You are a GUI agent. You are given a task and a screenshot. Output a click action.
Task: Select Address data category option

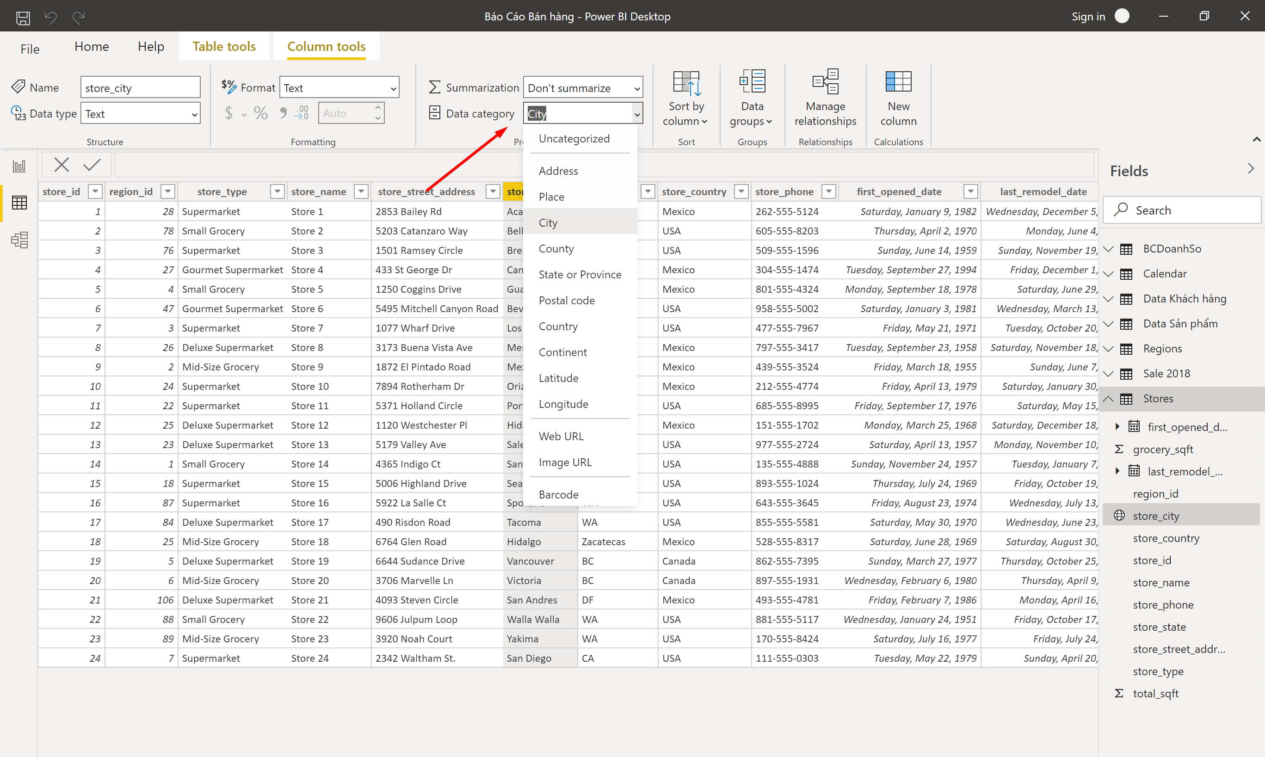(x=580, y=171)
